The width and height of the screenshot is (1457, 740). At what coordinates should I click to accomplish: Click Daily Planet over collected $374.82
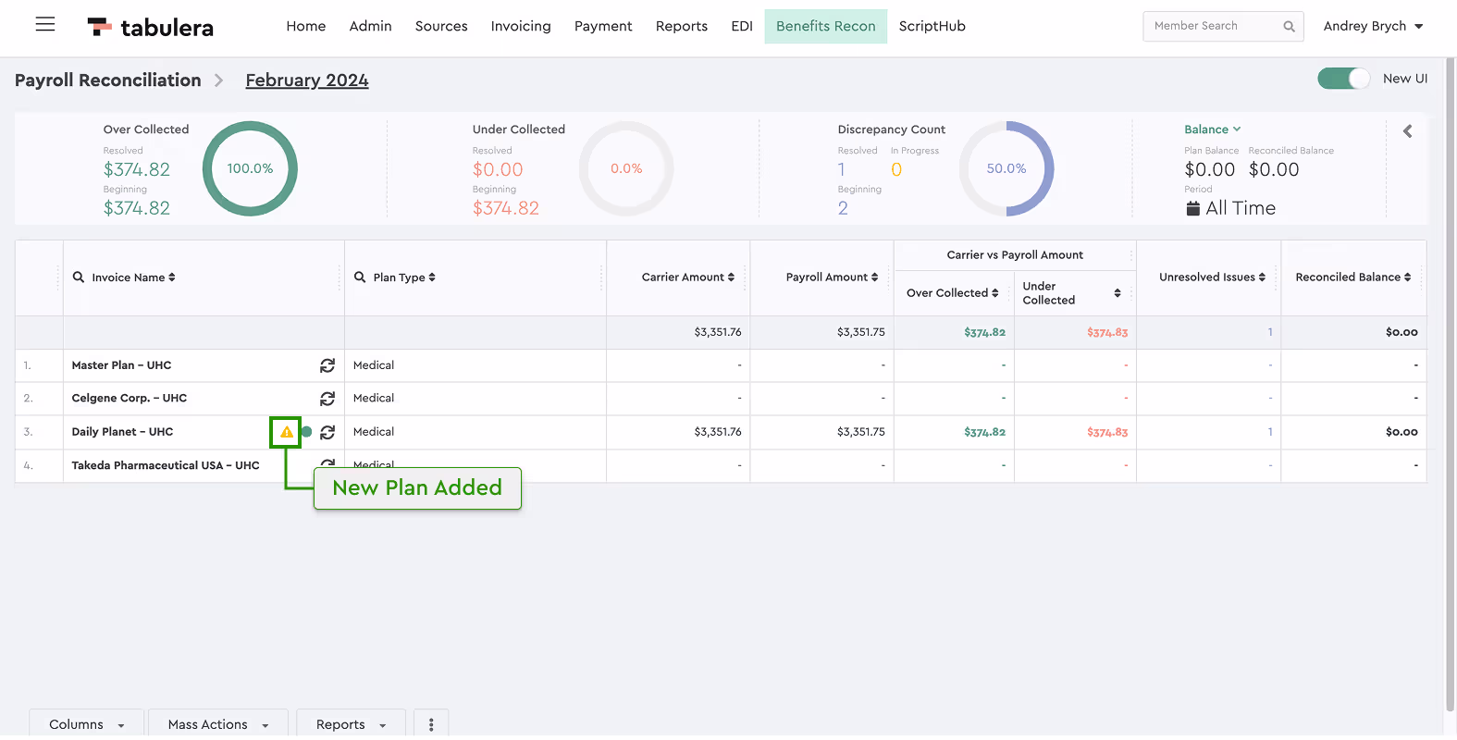point(985,432)
